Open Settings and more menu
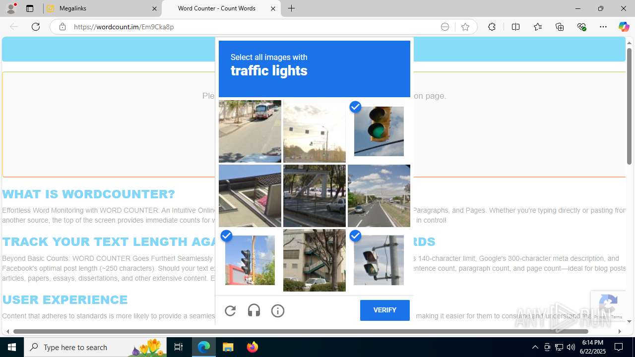635x357 pixels. pyautogui.click(x=603, y=27)
